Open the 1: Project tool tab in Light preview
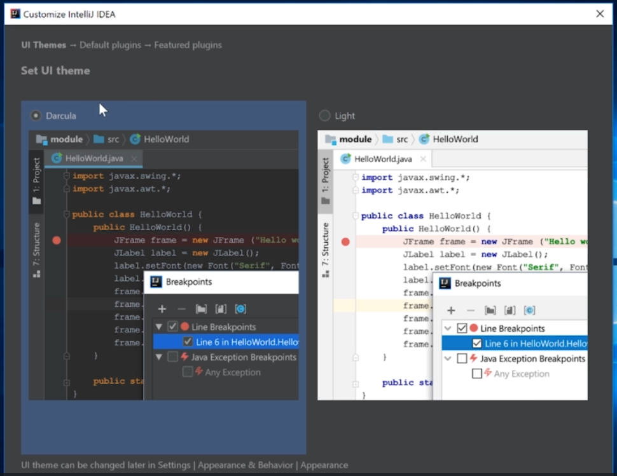 pyautogui.click(x=326, y=181)
